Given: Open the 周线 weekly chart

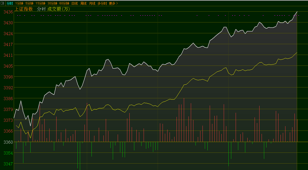Looking at the screenshot, I should coord(83,3).
